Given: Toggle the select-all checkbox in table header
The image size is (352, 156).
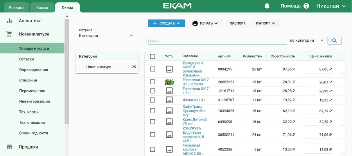Looking at the screenshot, I should [x=153, y=57].
